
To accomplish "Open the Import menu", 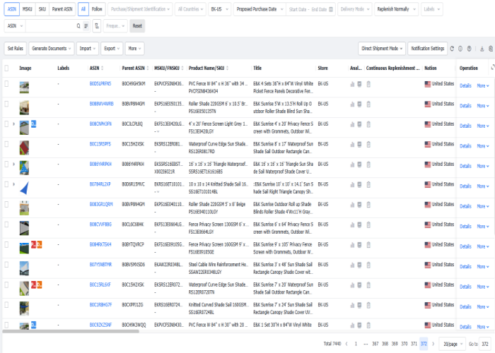I will pyautogui.click(x=88, y=49).
